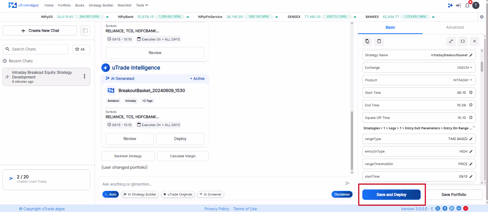The height and width of the screenshot is (212, 488).
Task: Open the Terms of Use link
Action: (245, 209)
